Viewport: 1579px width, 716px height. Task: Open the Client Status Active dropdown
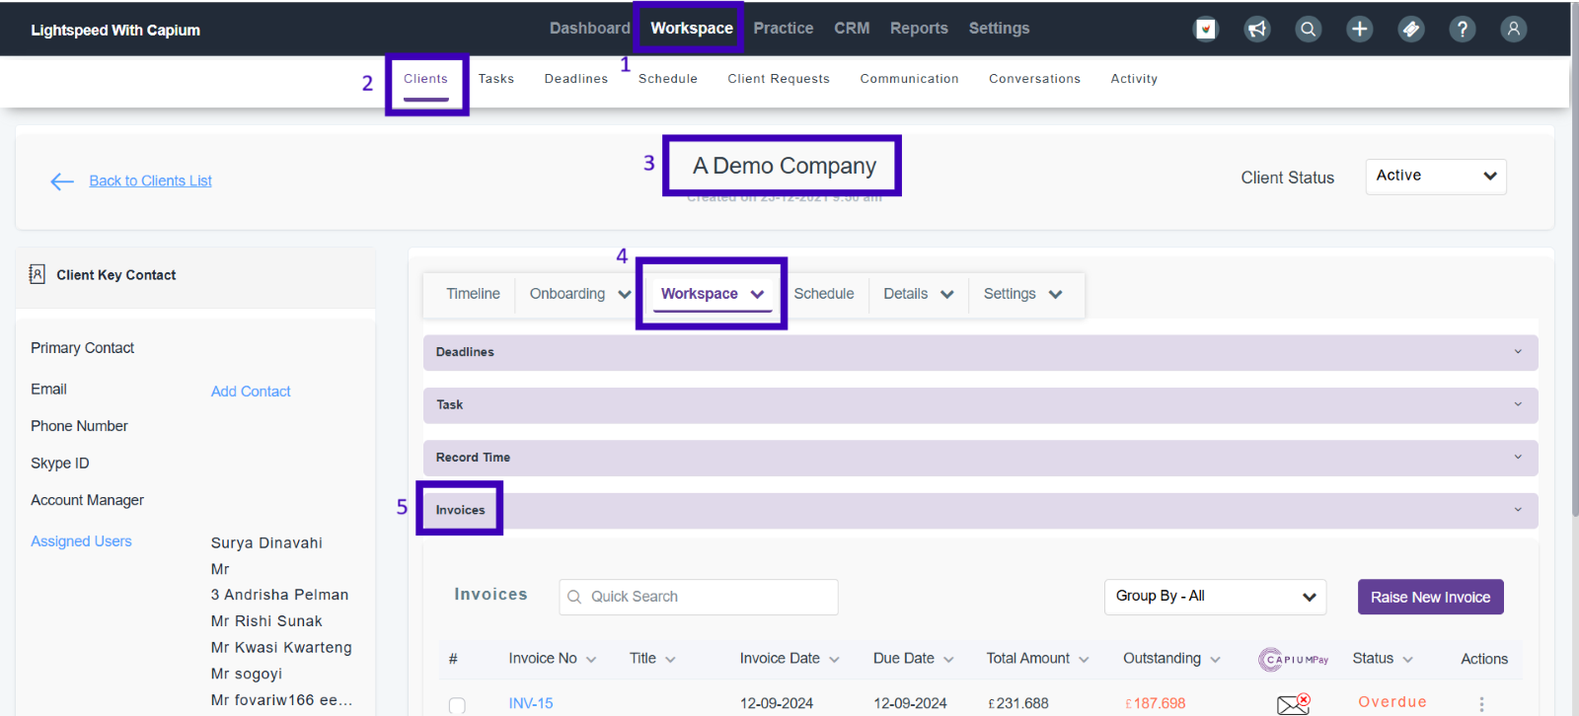point(1436,177)
